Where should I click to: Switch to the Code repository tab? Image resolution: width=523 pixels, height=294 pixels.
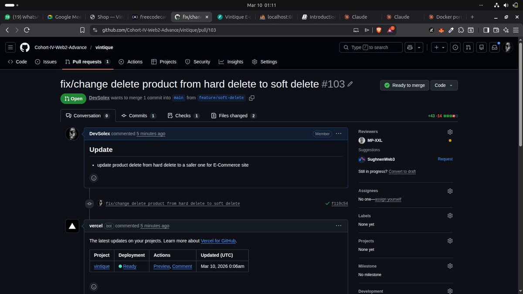click(x=17, y=62)
